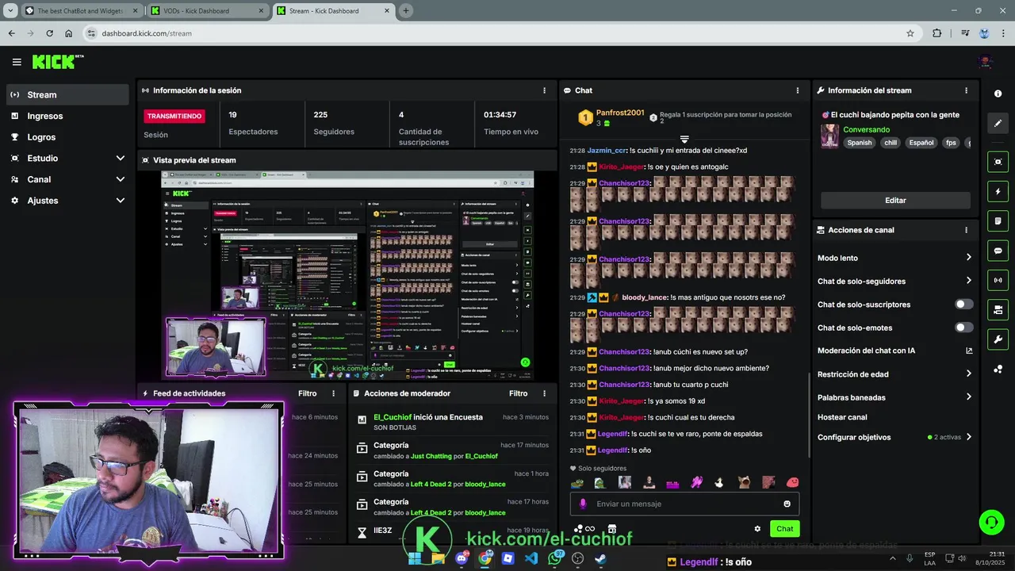Viewport: 1015px width, 571px height.
Task: Go to Ingresos in the sidebar
Action: [x=67, y=116]
